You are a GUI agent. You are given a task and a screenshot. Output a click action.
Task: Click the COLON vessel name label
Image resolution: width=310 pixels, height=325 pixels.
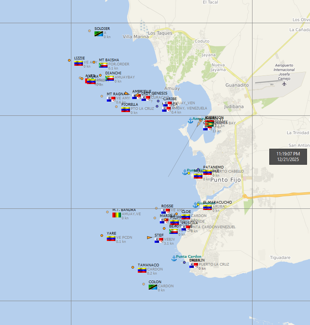click(155, 282)
